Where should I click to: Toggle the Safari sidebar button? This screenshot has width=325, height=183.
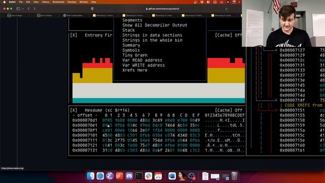[x=18, y=9]
